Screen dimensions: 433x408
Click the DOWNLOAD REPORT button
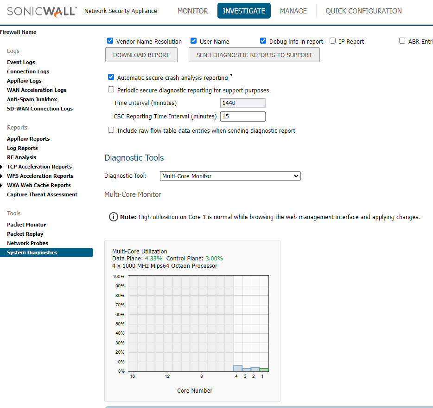click(x=141, y=55)
